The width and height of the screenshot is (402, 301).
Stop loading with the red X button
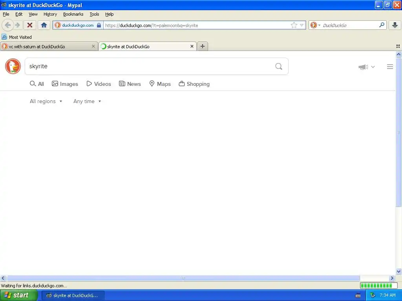30,25
